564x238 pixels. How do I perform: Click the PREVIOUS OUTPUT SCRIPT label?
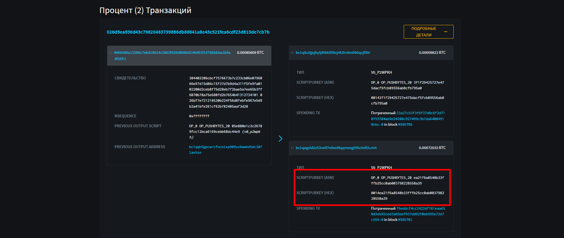coord(138,126)
